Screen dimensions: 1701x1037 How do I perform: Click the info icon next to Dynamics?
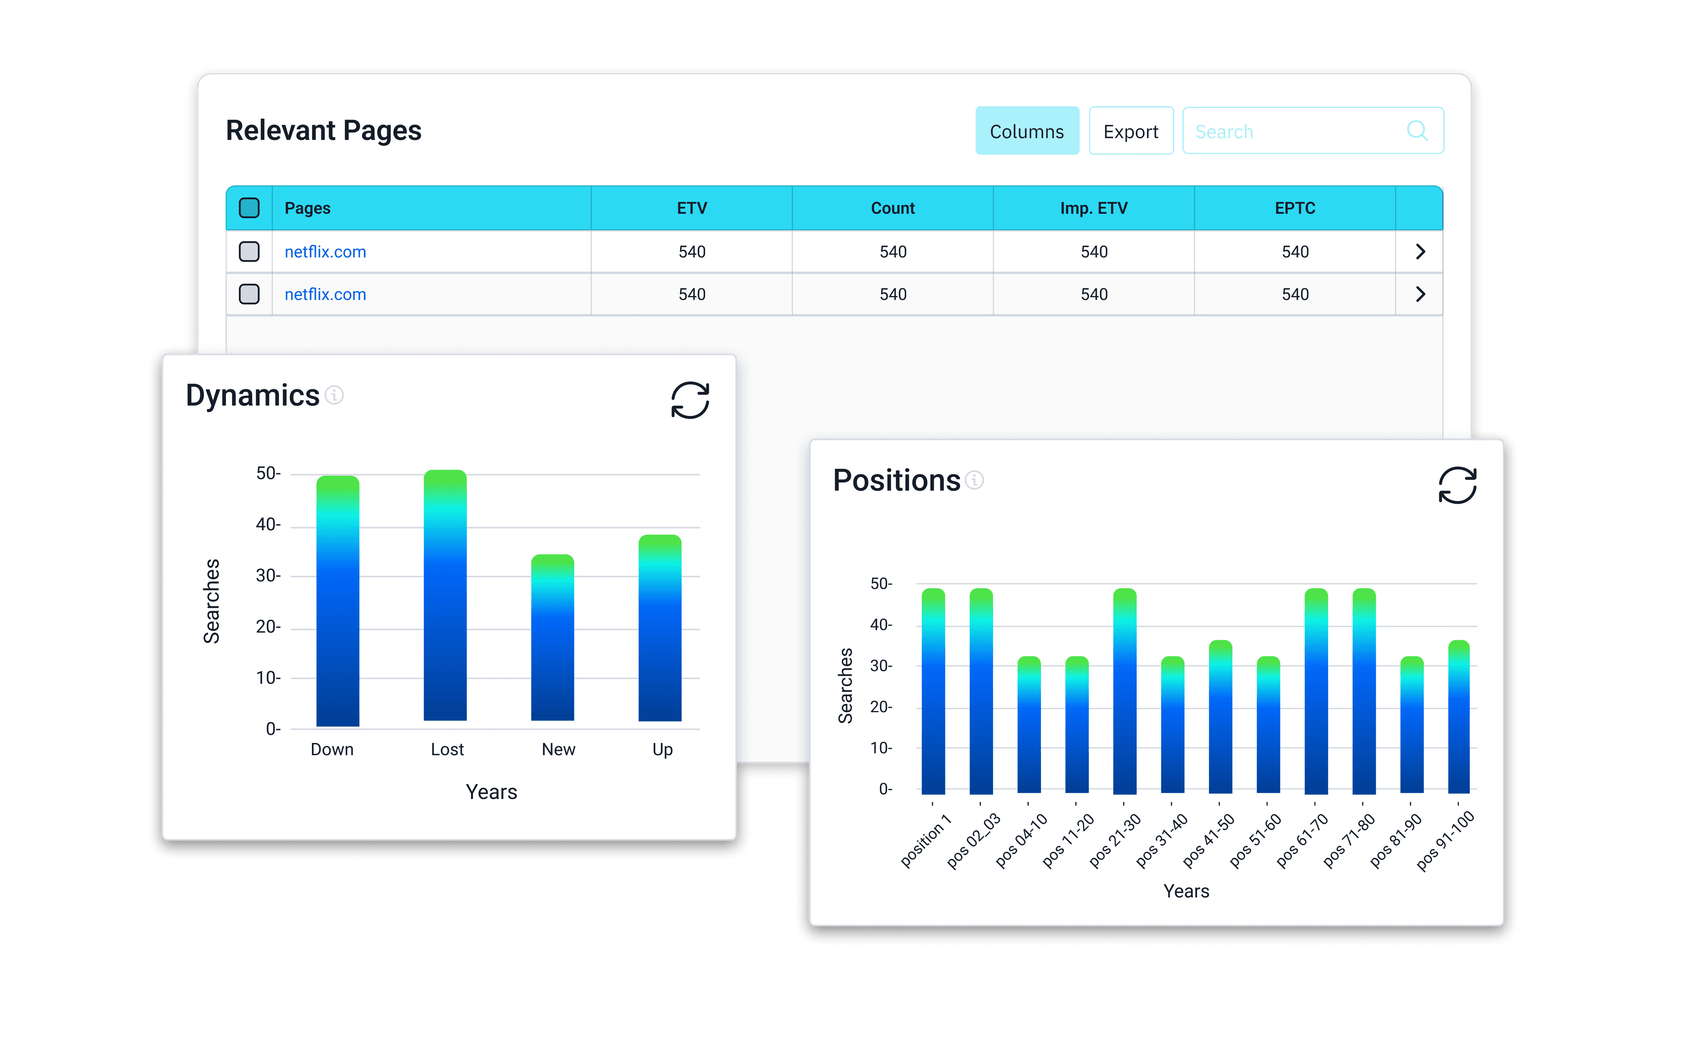pos(334,395)
